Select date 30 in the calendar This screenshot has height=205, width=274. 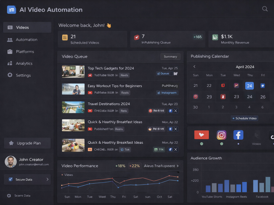coord(195,107)
